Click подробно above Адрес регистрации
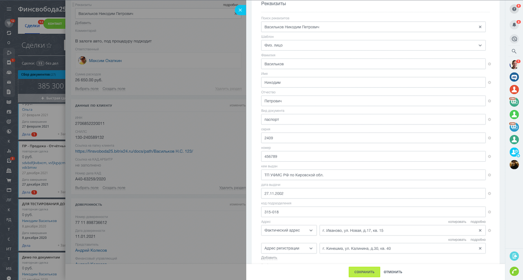Image resolution: width=523 pixels, height=280 pixels. [478, 240]
